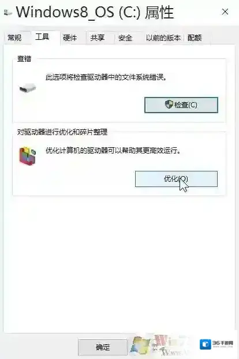Screen dimensions: 239x359
Task: Switch to the 常规 tab
Action: tap(14, 38)
